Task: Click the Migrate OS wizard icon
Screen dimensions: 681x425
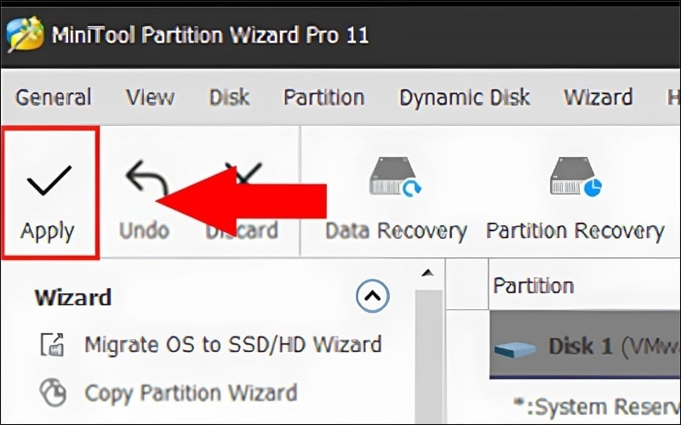Action: [53, 344]
